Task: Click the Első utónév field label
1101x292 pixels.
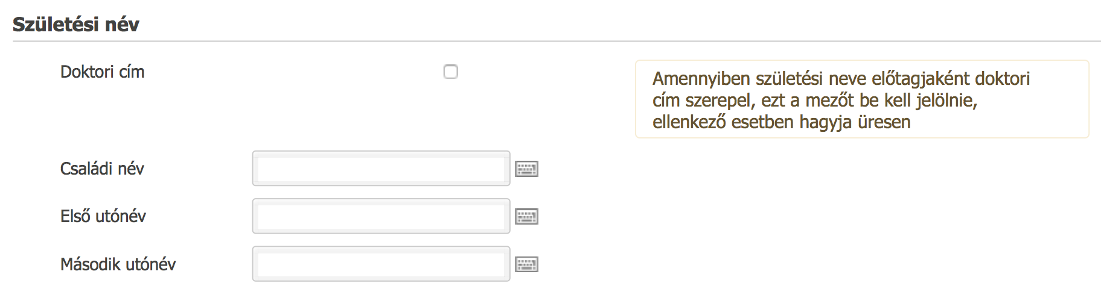Action: (103, 216)
